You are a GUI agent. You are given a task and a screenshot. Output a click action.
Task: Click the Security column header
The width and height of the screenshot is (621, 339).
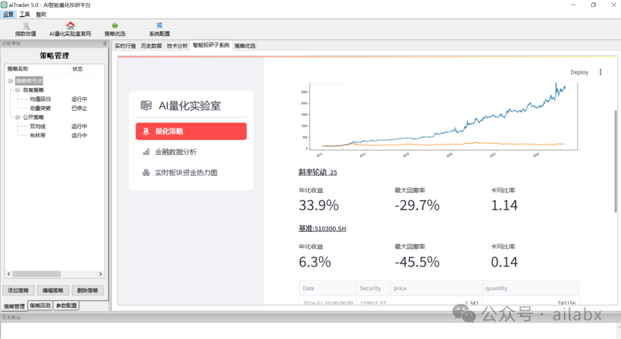(x=374, y=289)
